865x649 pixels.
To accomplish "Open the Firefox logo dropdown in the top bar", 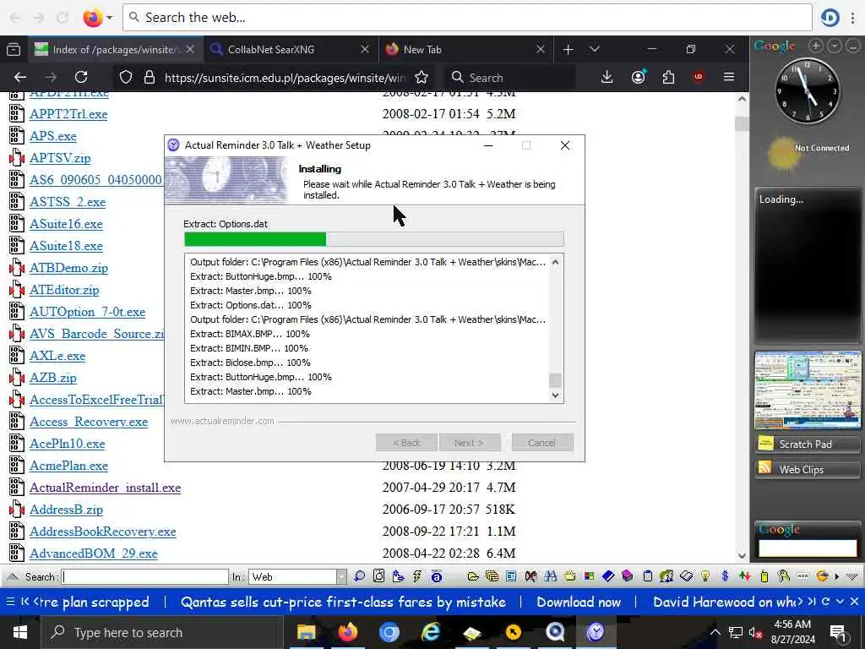I will click(109, 18).
